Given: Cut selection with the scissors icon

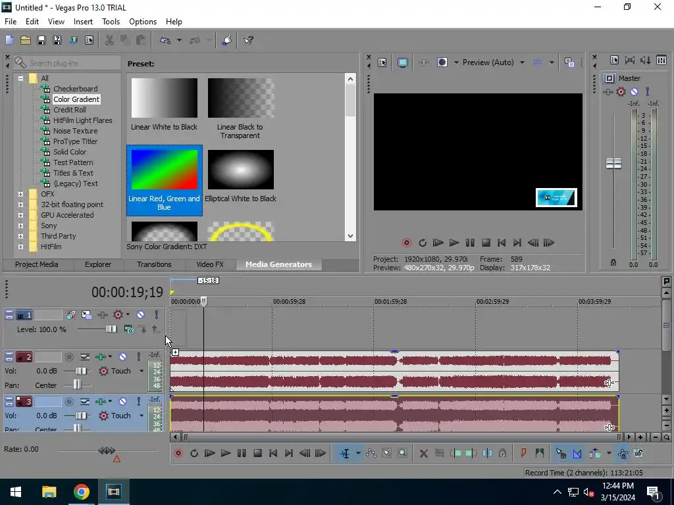Looking at the screenshot, I should (109, 40).
